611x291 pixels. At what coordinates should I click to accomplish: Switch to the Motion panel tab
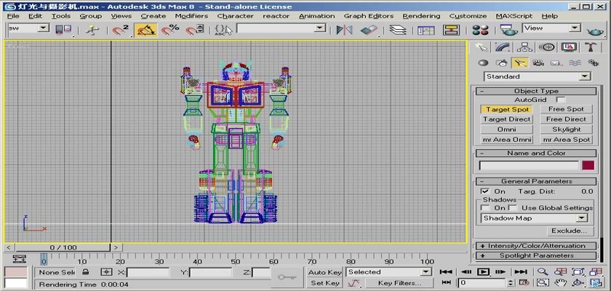[547, 47]
